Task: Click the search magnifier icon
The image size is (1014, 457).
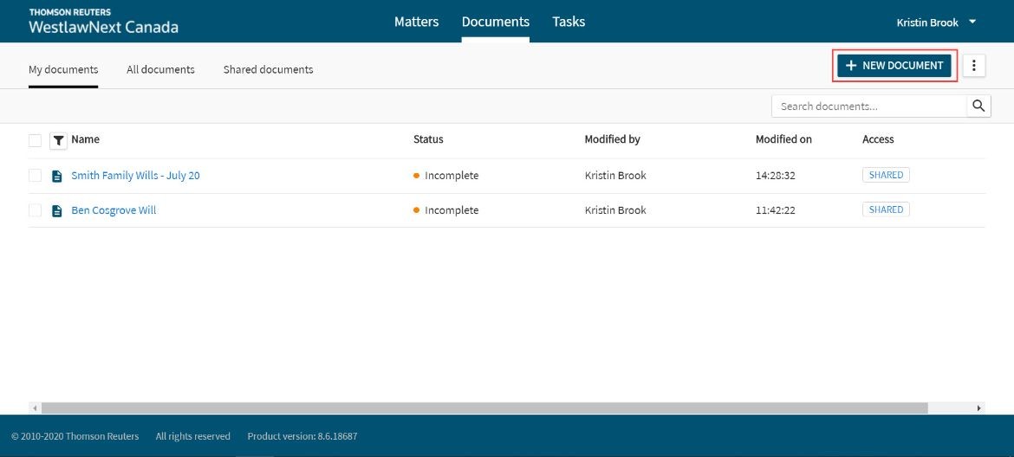Action: coord(978,106)
